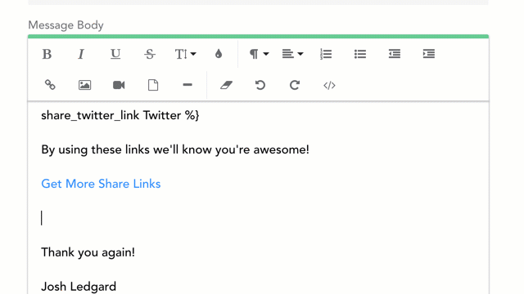Screen dimensions: 524x294
Task: Underline the selected text
Action: pyautogui.click(x=115, y=54)
